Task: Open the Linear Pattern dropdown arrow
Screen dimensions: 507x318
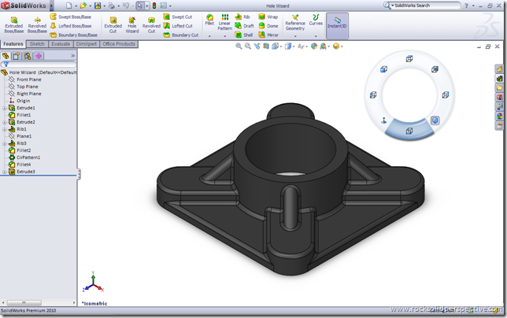Action: click(x=224, y=36)
